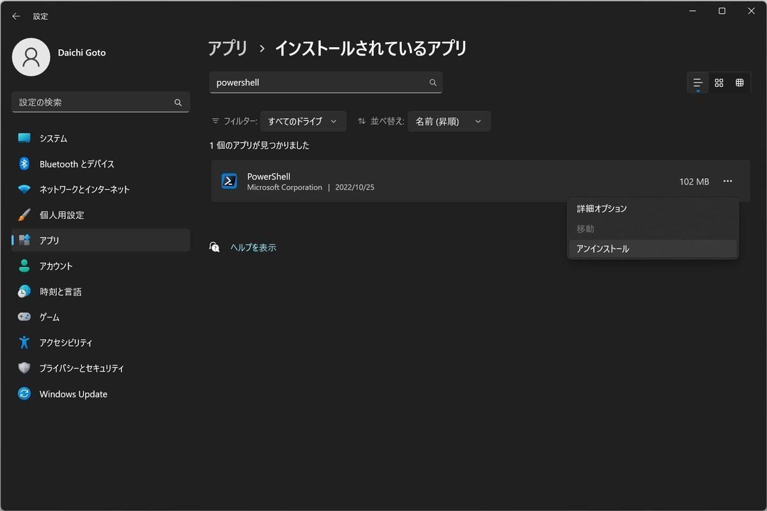Open アクセシビリティ settings
This screenshot has width=767, height=511.
(x=101, y=342)
